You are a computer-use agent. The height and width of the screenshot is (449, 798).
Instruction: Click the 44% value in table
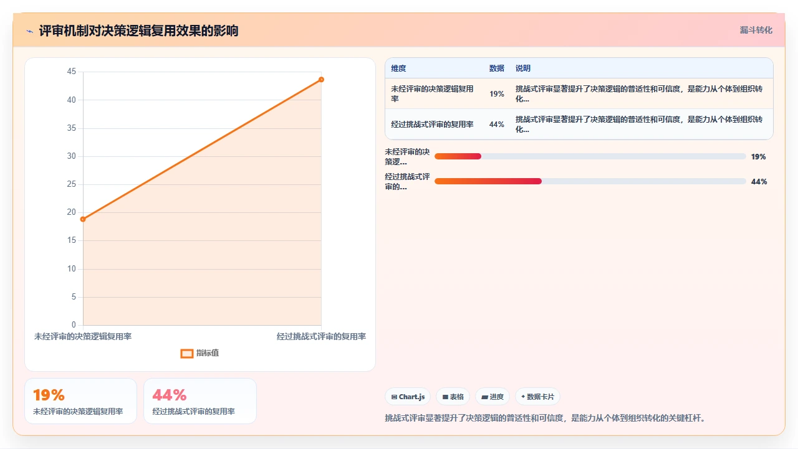click(497, 125)
